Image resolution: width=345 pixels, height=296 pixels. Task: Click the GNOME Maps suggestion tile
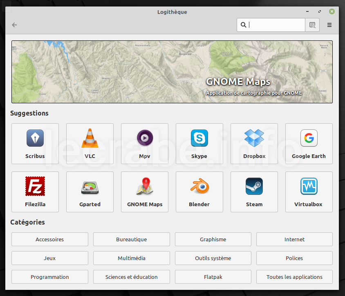point(145,192)
